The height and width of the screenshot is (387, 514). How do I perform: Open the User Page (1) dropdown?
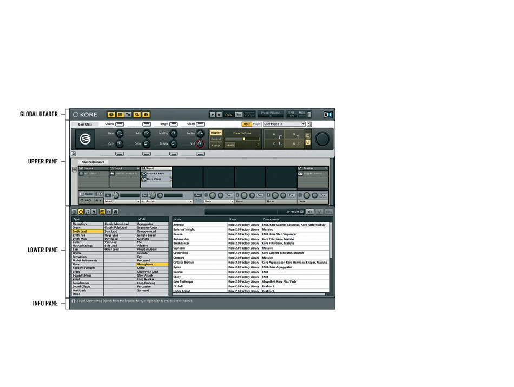click(284, 124)
